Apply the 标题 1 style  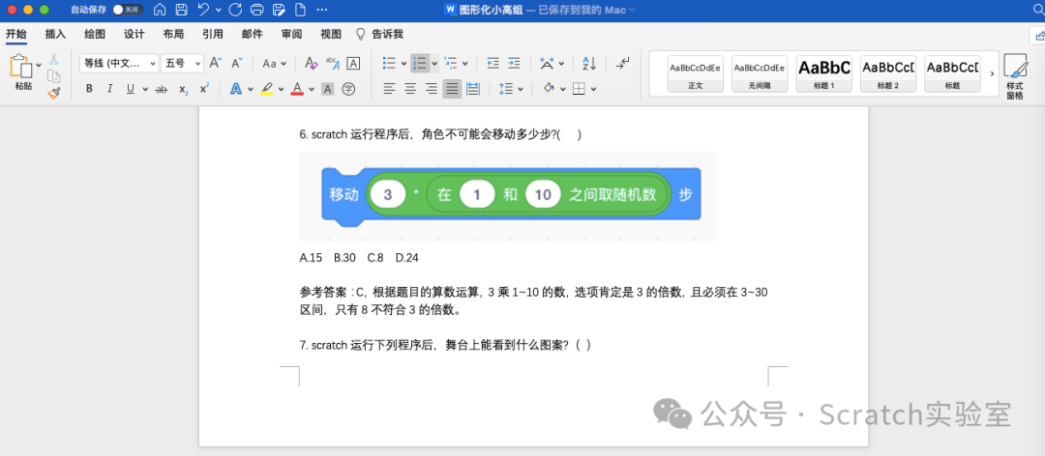(823, 73)
